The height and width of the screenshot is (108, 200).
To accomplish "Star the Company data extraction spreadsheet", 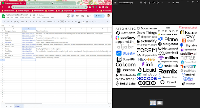I will (x=31, y=15).
